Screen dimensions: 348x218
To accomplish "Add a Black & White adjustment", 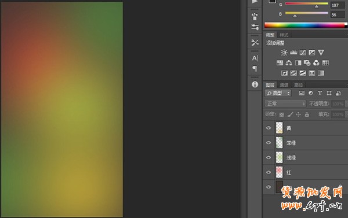I will point(298,63).
